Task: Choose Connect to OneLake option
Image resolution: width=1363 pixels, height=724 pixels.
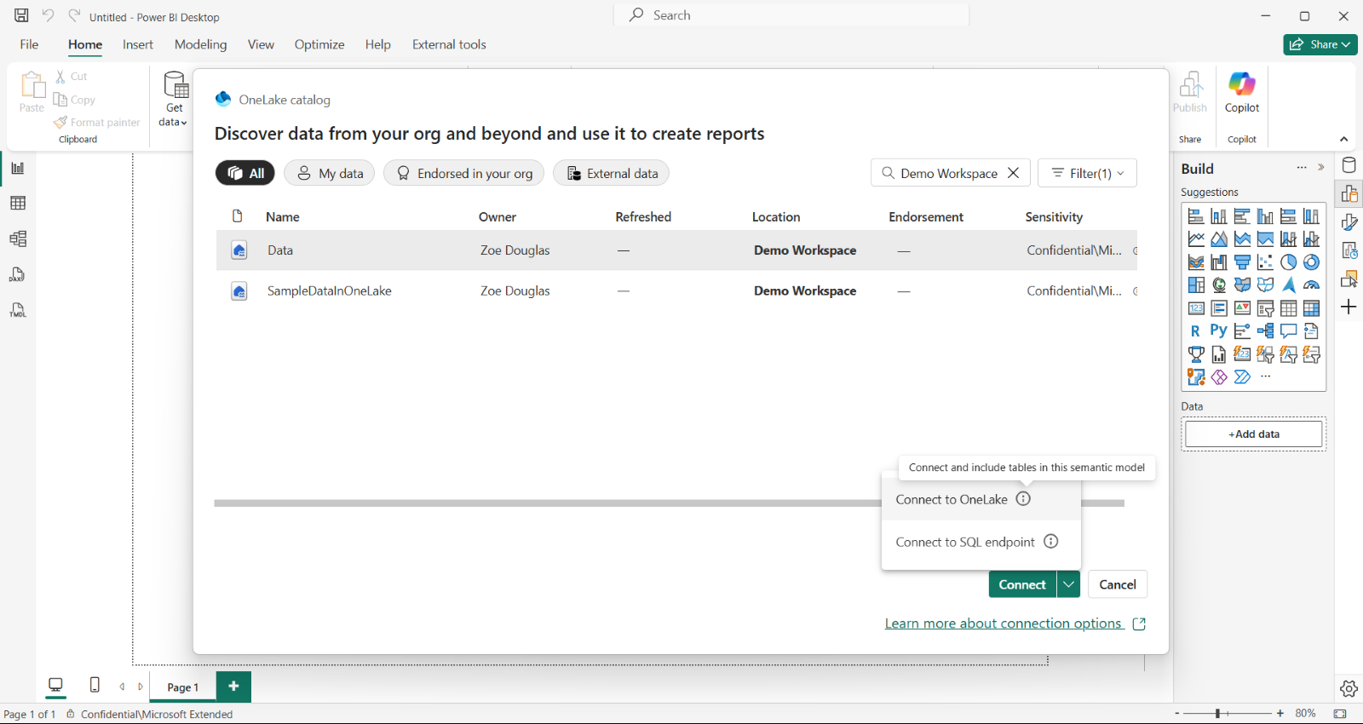Action: [981, 499]
